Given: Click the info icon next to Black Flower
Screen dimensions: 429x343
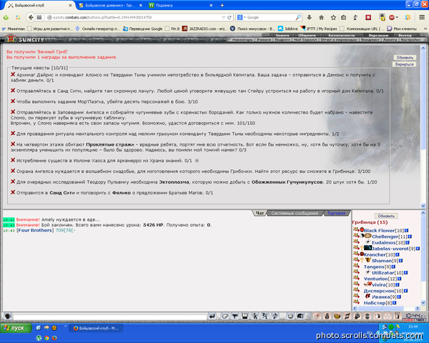Looking at the screenshot, I should (407, 231).
